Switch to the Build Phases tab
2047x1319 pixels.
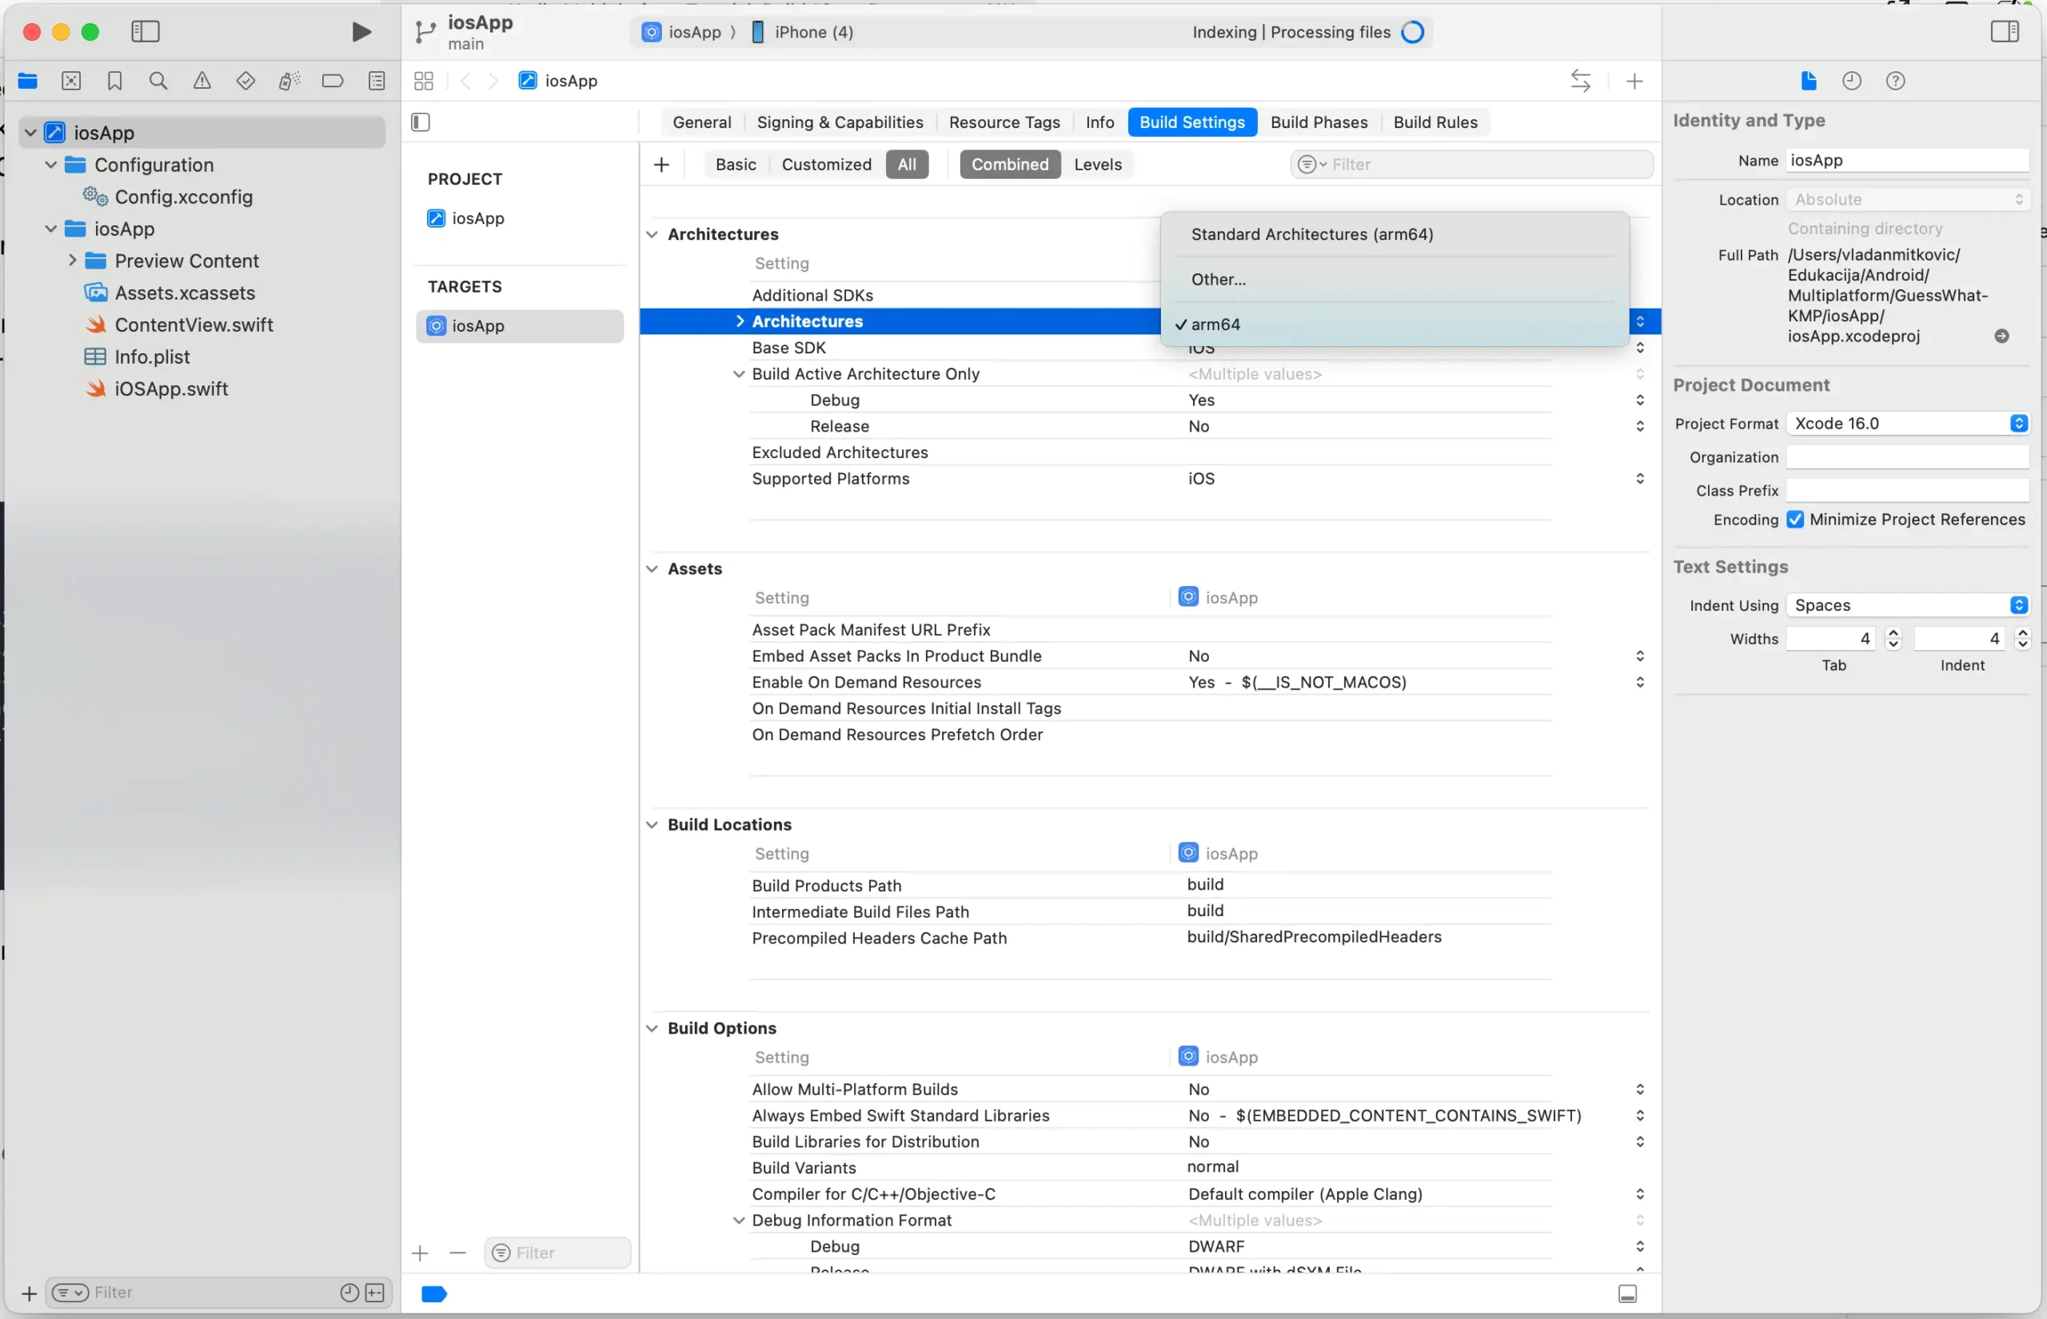pyautogui.click(x=1318, y=122)
